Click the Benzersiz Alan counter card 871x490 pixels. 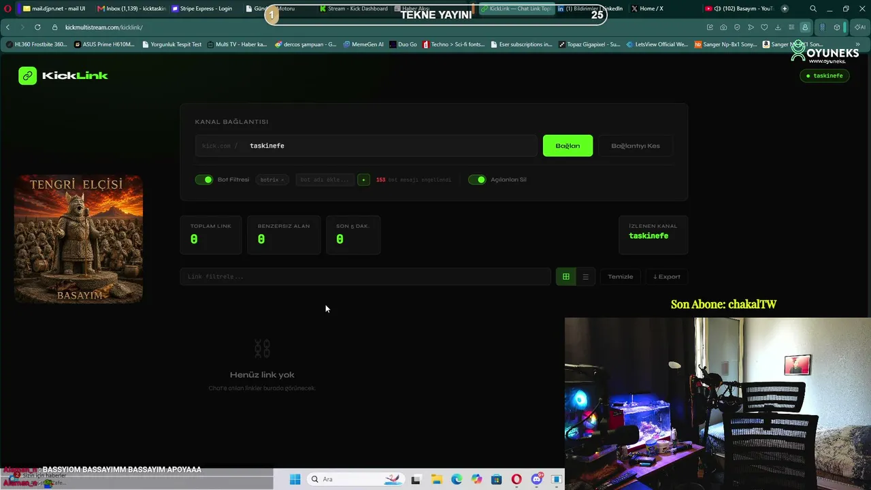pos(284,235)
